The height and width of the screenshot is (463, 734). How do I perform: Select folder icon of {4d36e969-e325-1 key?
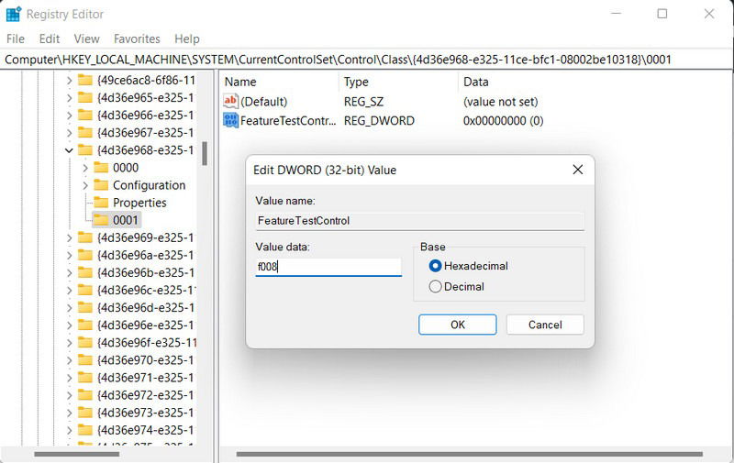84,237
